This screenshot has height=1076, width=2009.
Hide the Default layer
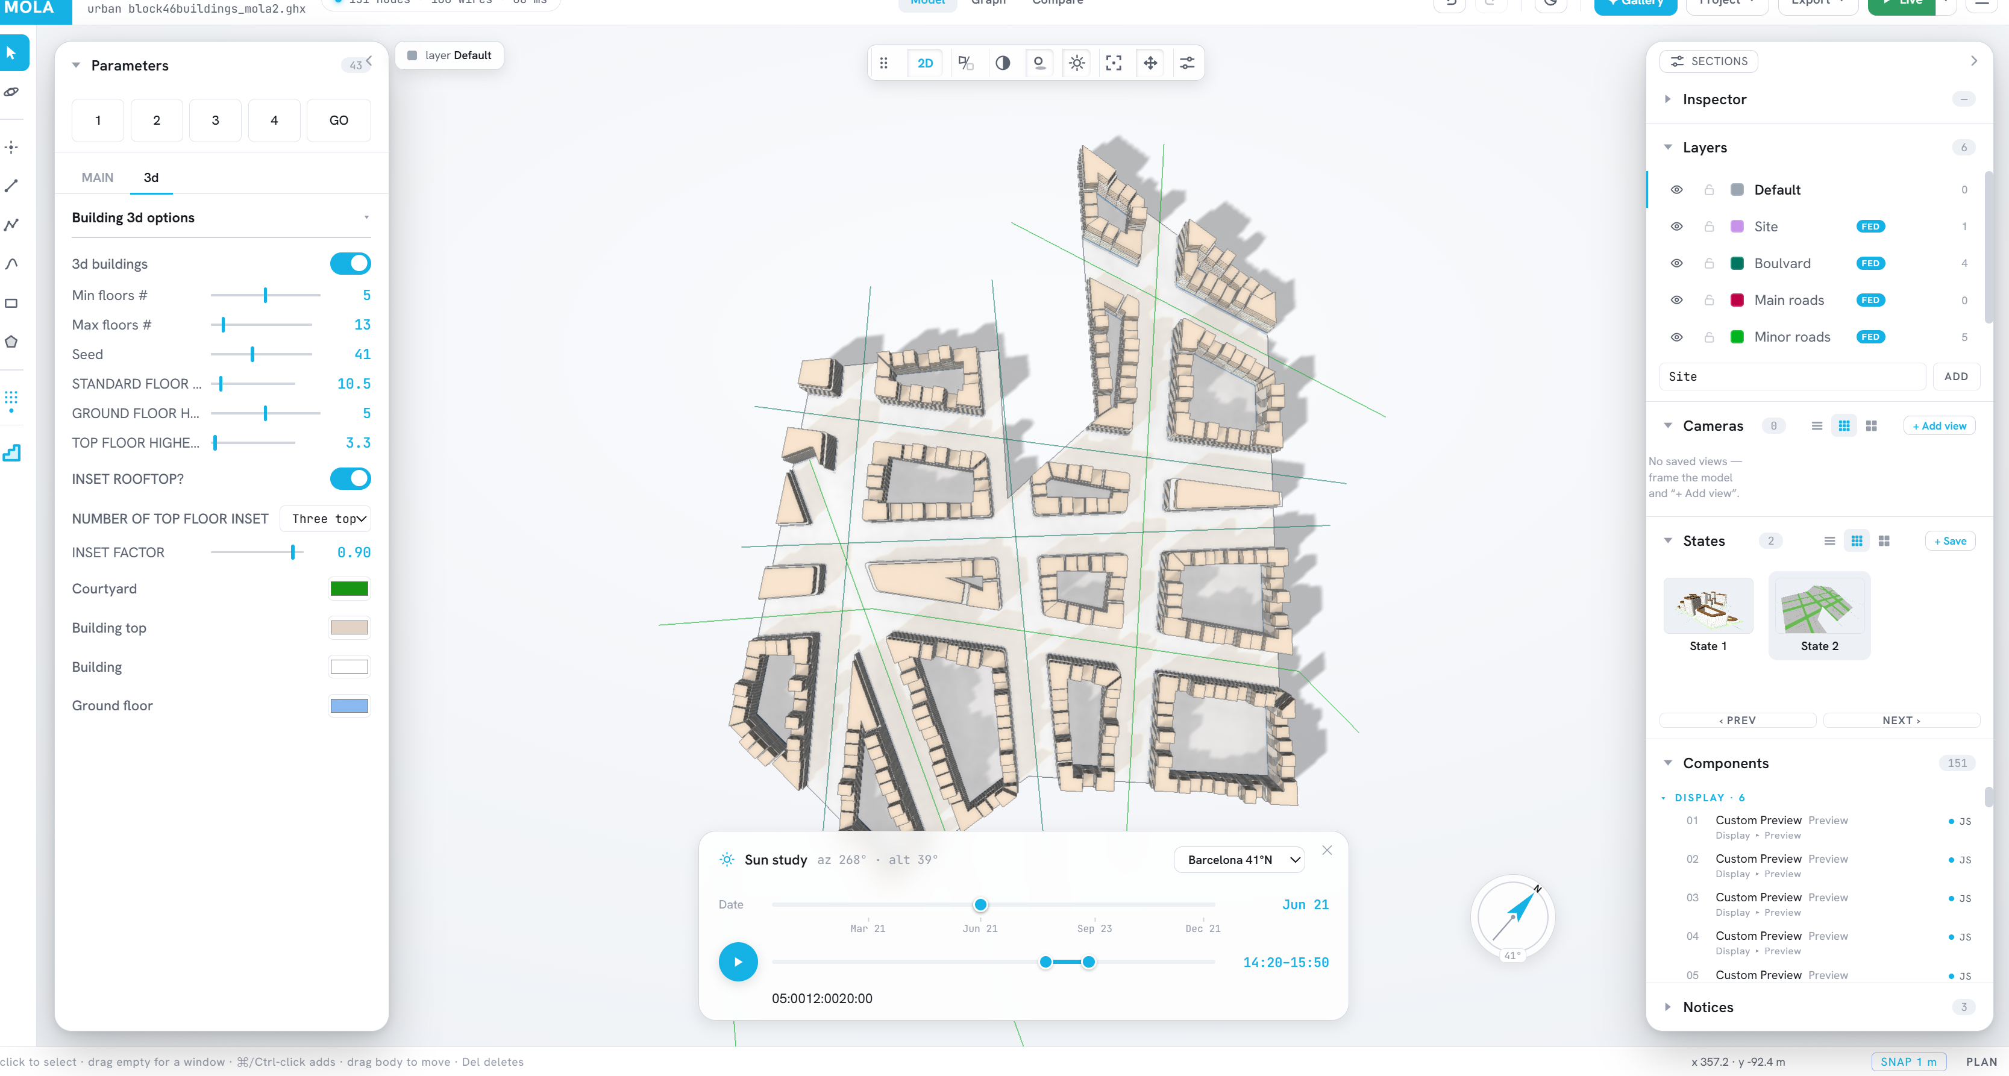(1677, 189)
